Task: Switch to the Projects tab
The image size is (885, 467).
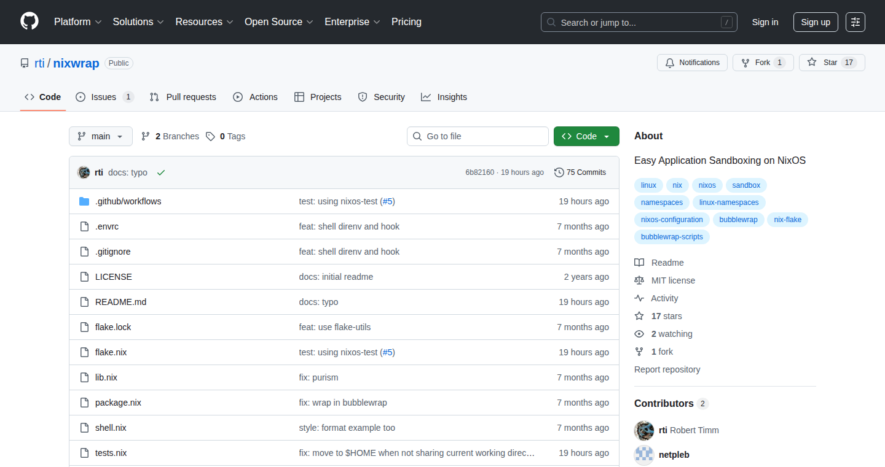Action: (x=318, y=97)
